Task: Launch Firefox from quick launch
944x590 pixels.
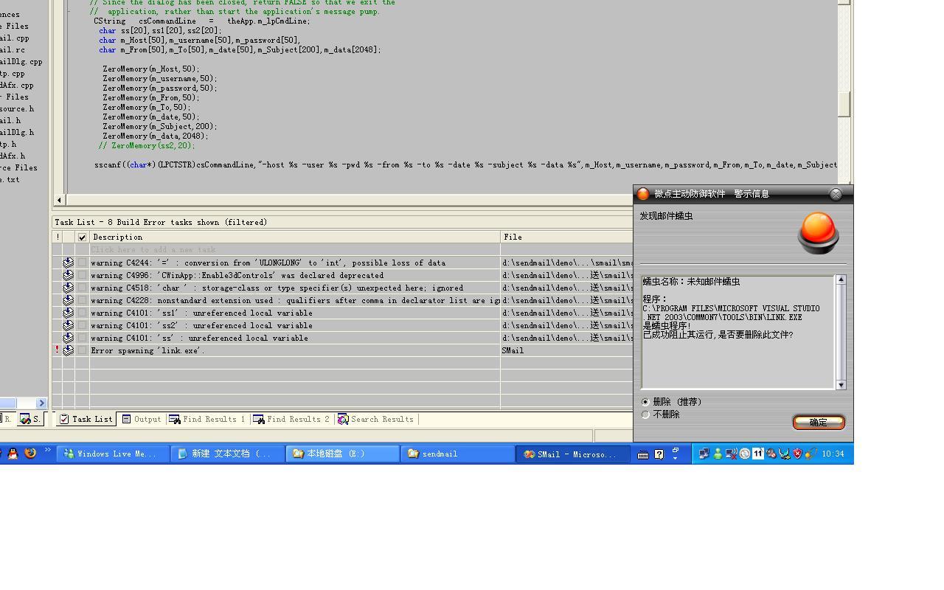Action: coord(30,454)
